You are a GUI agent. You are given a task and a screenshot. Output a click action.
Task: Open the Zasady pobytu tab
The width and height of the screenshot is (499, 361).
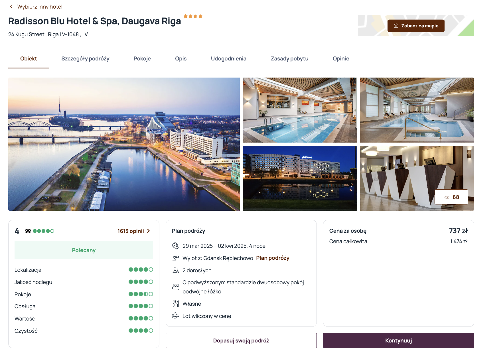(x=289, y=58)
